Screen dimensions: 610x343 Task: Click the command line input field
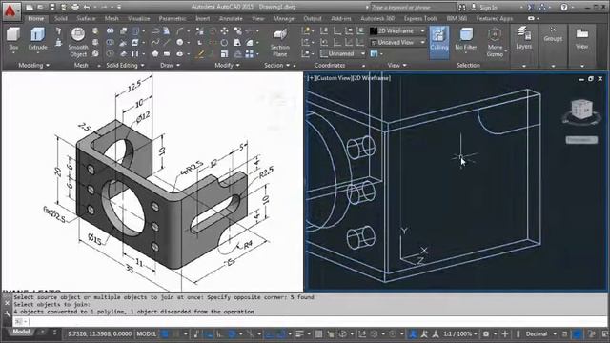[309, 322]
